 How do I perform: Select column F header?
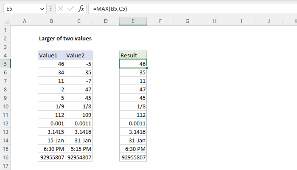[x=160, y=21]
